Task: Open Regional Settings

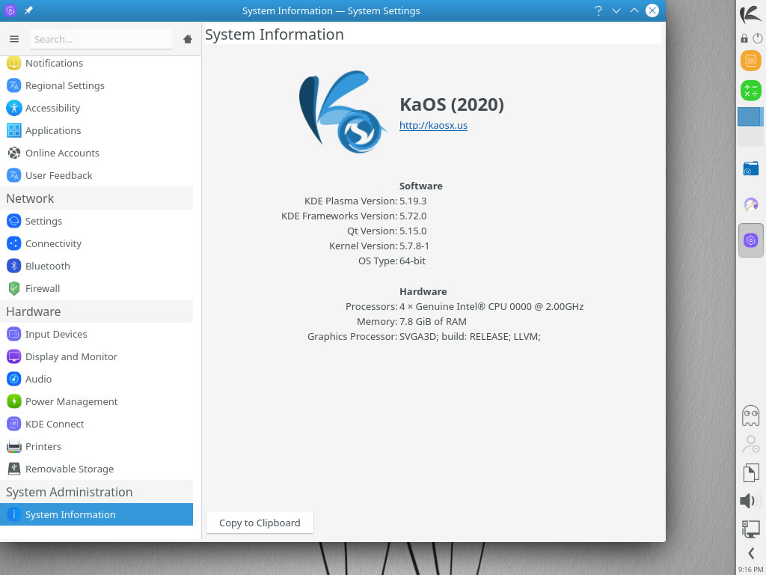Action: coord(96,85)
